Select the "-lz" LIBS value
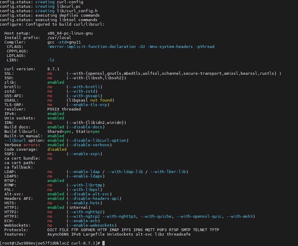Viewport: 298px width, 246px height. coord(51,60)
